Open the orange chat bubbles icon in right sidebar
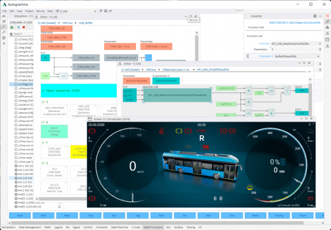Image resolution: width=331 pixels, height=230 pixels. click(327, 16)
